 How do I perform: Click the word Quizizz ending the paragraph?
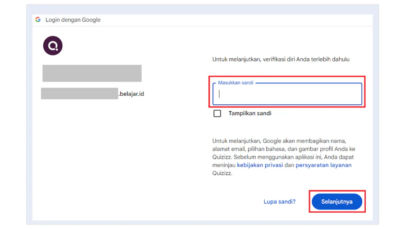[x=222, y=173]
